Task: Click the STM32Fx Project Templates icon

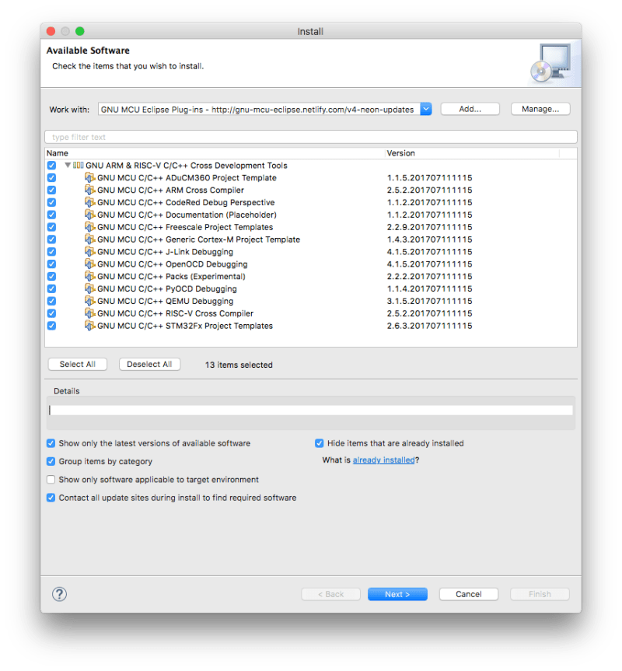Action: tap(88, 326)
